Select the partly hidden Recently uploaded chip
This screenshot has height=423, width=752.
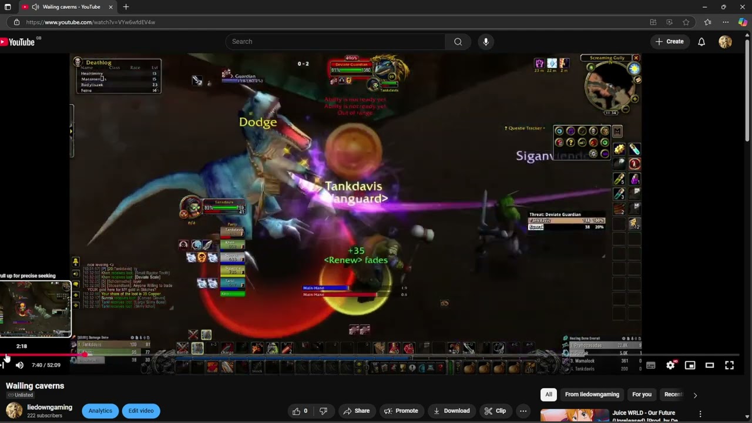(673, 395)
